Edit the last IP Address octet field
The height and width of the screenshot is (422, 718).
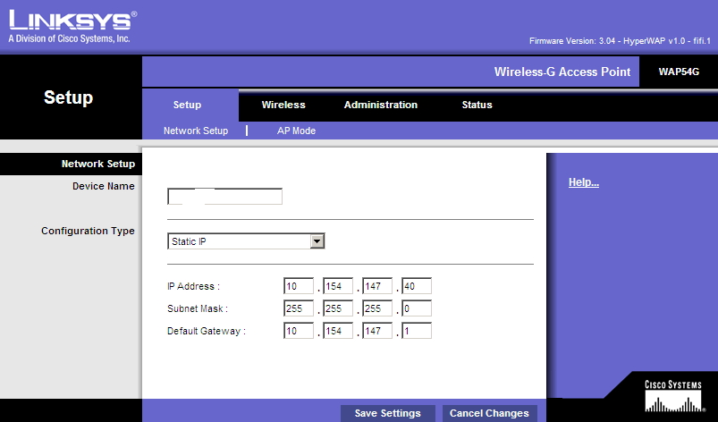point(417,286)
